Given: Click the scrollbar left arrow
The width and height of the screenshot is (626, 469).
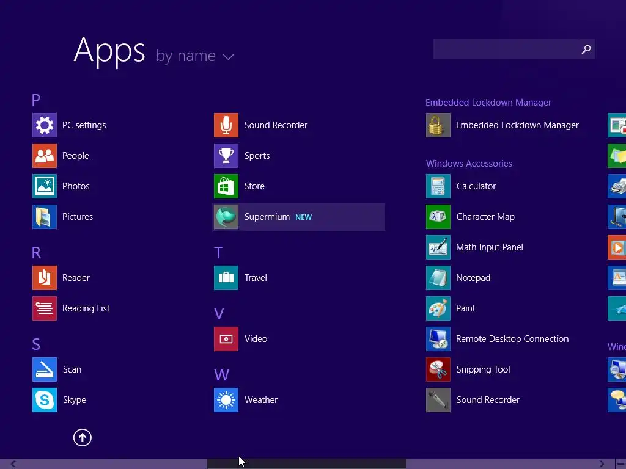Looking at the screenshot, I should 13,464.
